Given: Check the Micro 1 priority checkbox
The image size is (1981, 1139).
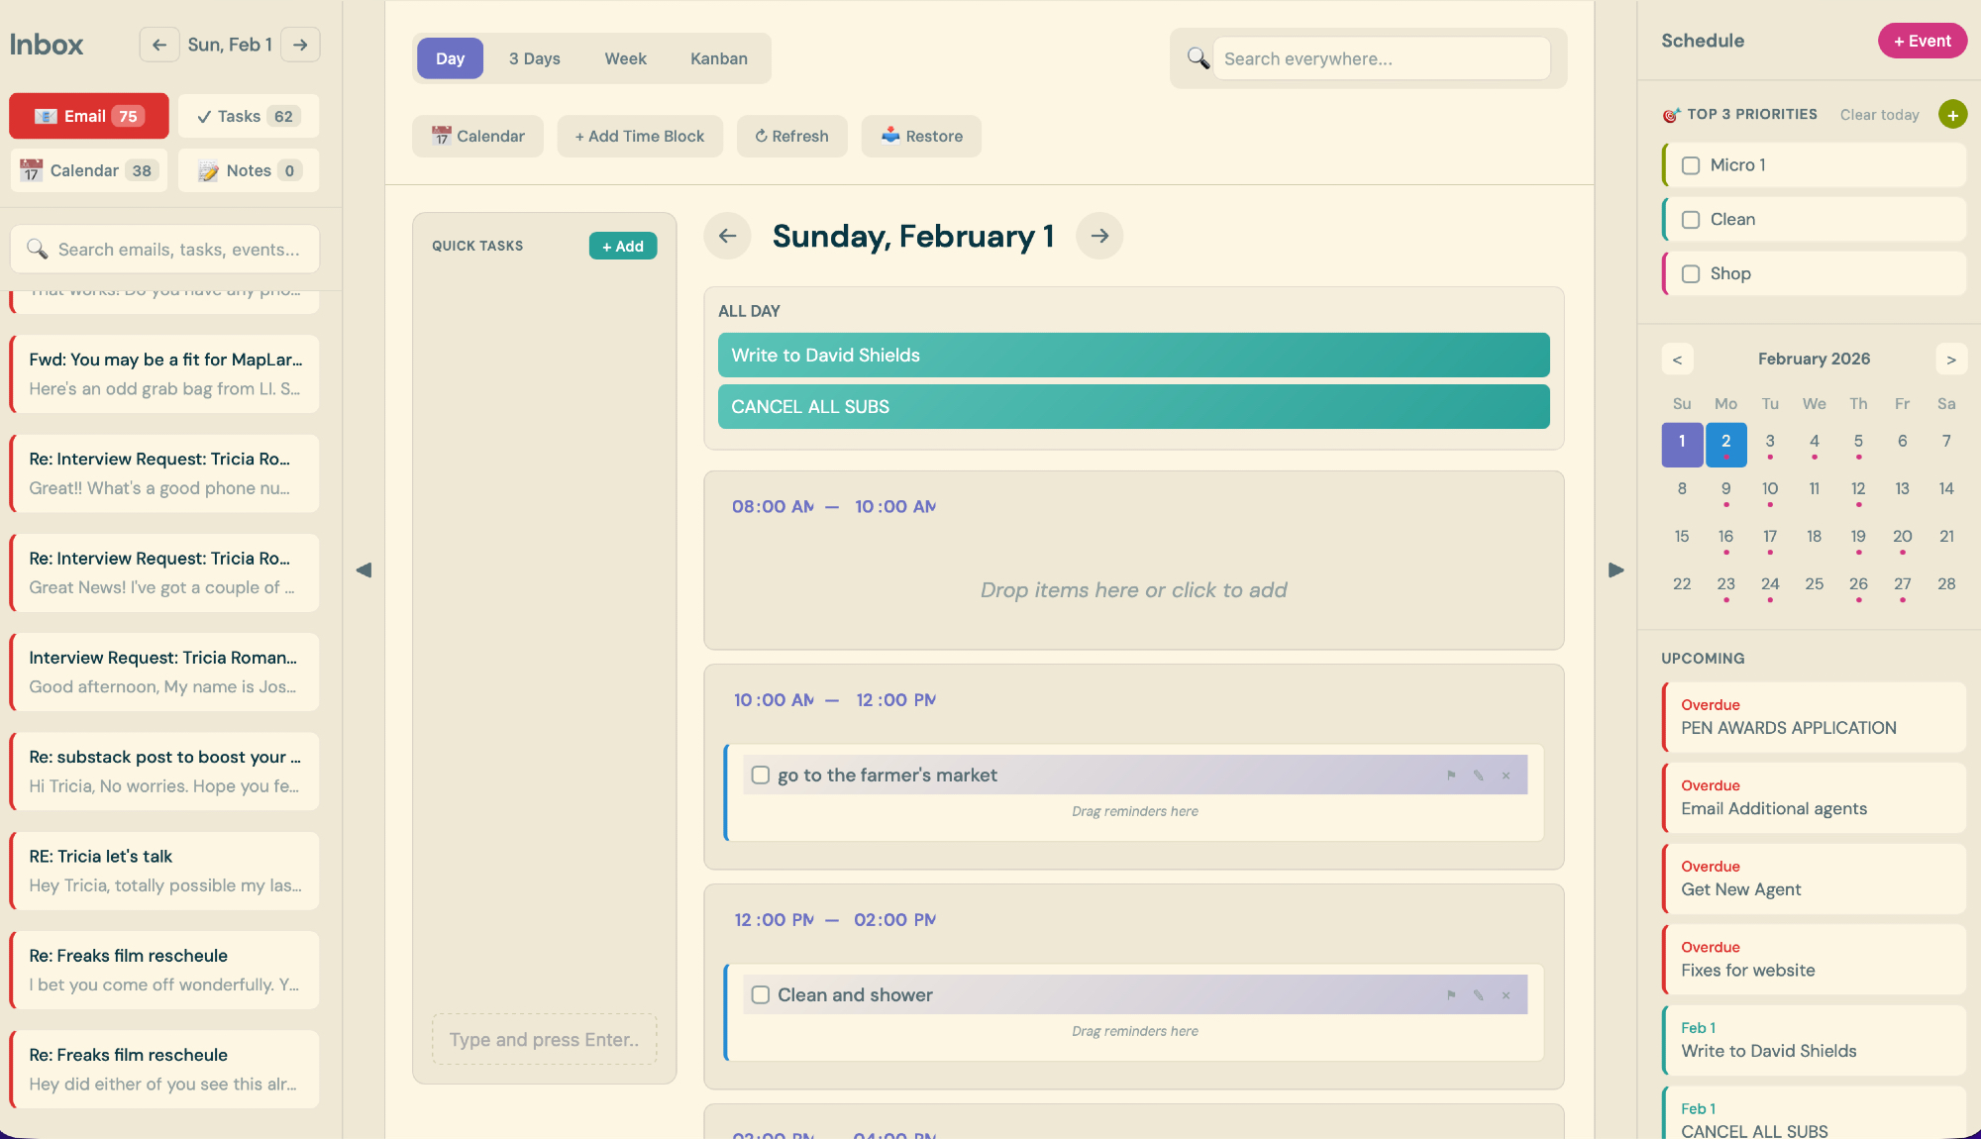Looking at the screenshot, I should [x=1691, y=165].
